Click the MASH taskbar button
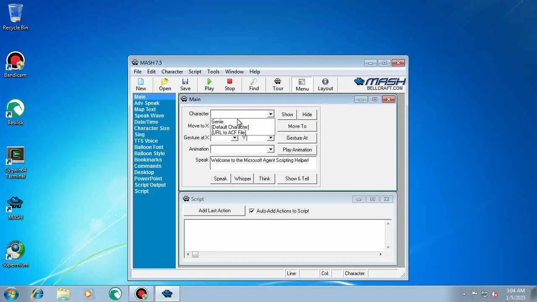Screen dimensions: 537x302 [167, 294]
